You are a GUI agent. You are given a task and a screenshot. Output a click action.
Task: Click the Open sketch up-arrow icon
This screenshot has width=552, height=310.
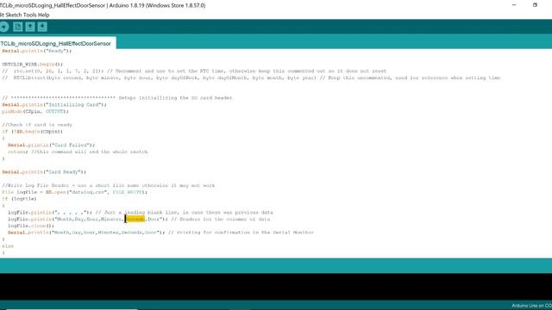(30, 27)
